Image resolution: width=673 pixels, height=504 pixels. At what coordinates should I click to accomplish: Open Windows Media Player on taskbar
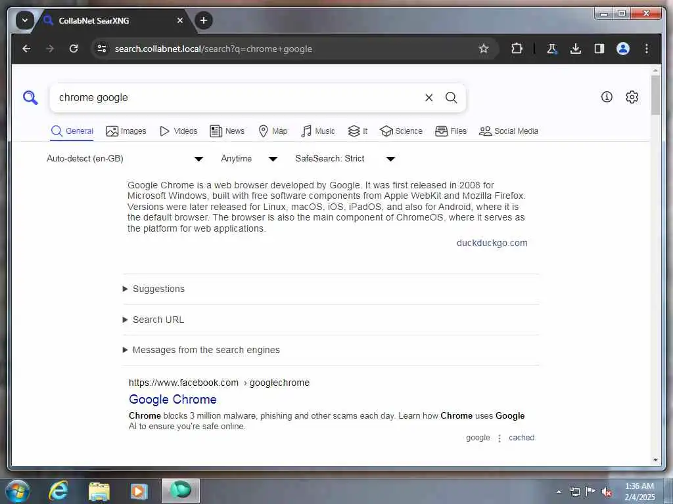(x=139, y=492)
